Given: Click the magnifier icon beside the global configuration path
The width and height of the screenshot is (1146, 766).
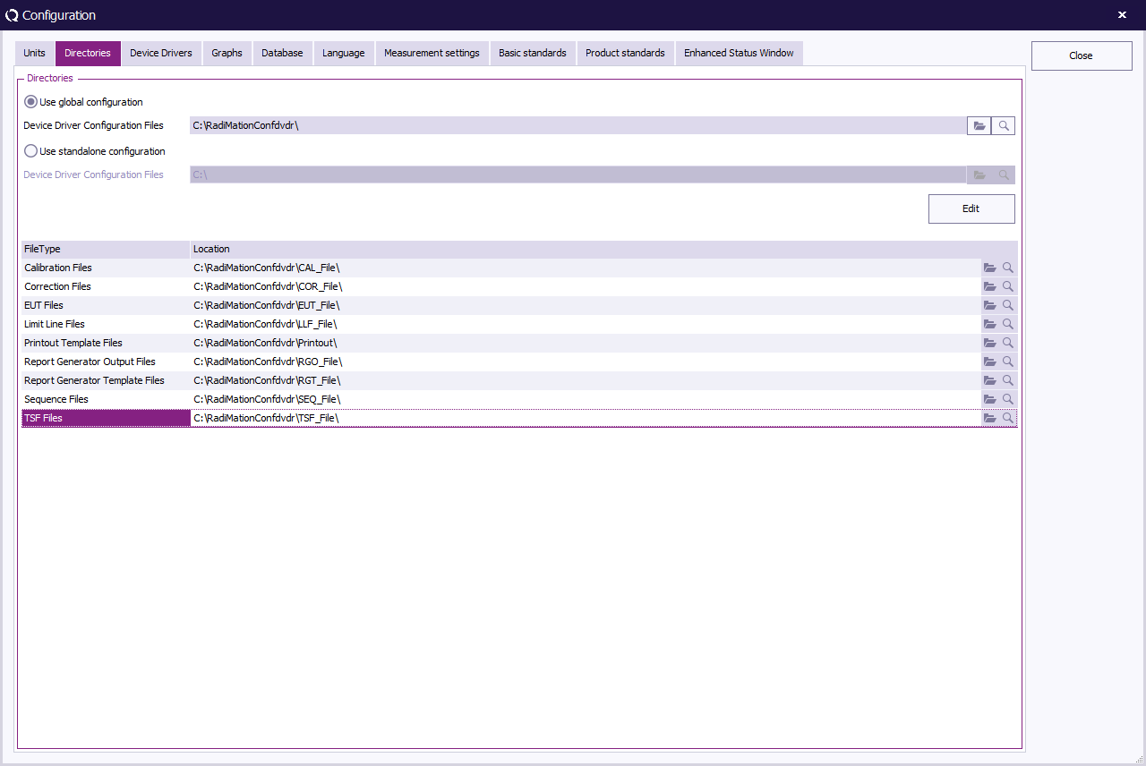Looking at the screenshot, I should point(1004,126).
